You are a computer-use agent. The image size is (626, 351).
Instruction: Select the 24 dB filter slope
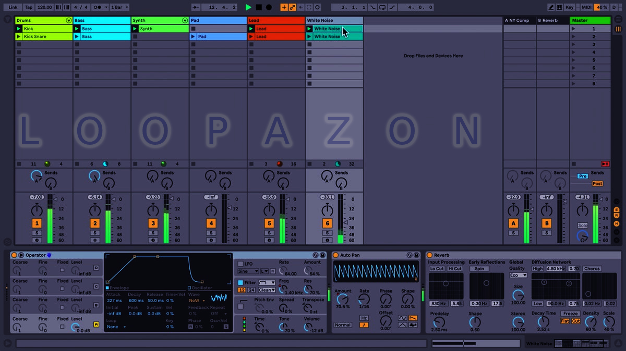[x=252, y=290]
